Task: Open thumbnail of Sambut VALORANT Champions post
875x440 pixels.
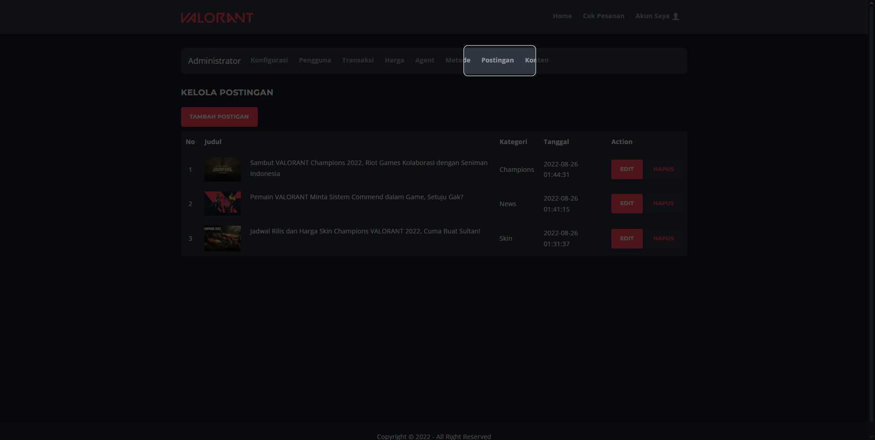Action: tap(223, 169)
